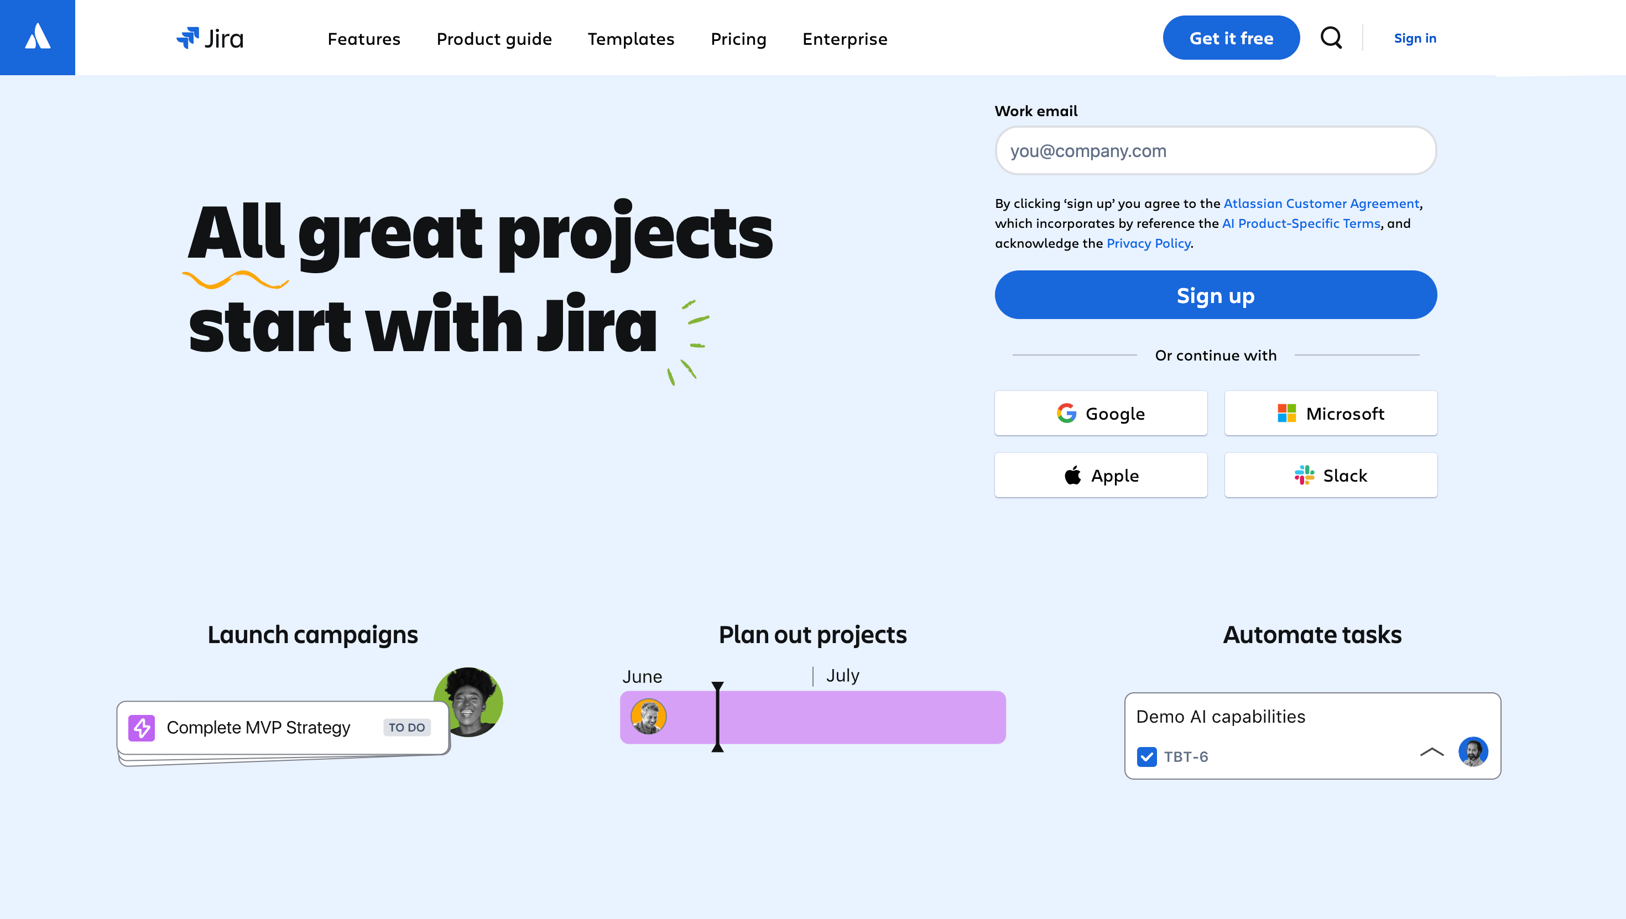Select the Enterprise menu item
Screen dimensions: 1626x919
(846, 38)
